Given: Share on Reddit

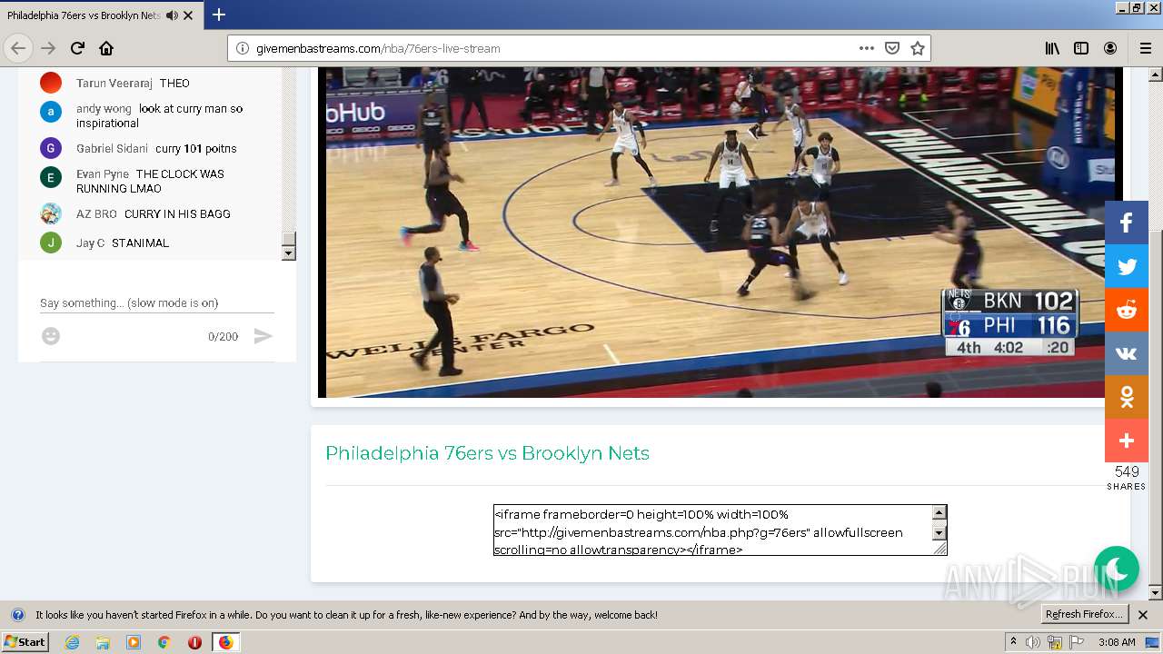Looking at the screenshot, I should (1127, 310).
